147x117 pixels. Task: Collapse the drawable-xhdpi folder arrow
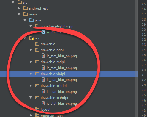(x=31, y=74)
